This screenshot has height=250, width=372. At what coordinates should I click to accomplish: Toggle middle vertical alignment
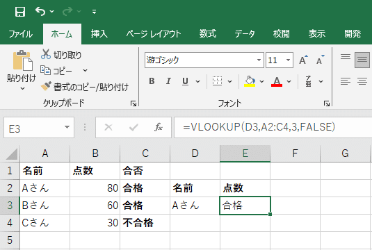(362, 60)
